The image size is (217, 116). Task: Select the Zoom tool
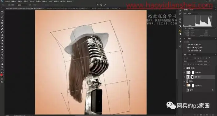2,67
